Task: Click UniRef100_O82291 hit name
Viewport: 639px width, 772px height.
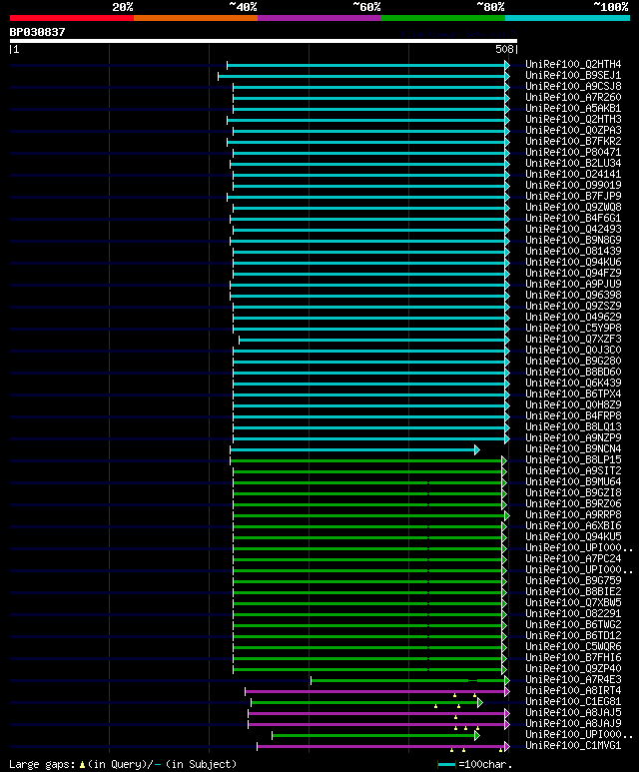Action: point(573,613)
